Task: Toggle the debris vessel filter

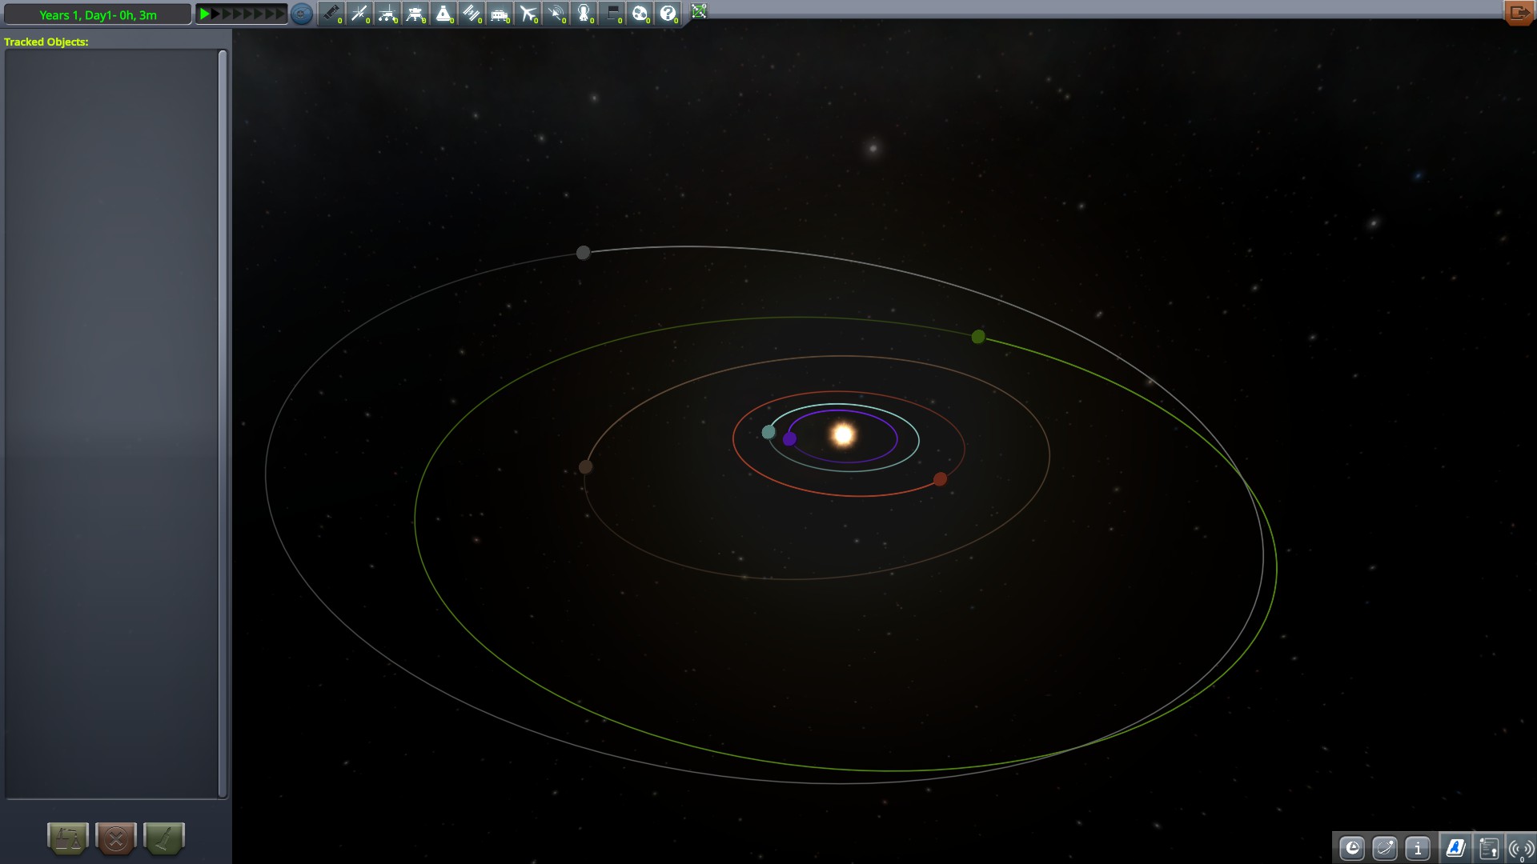Action: point(331,14)
